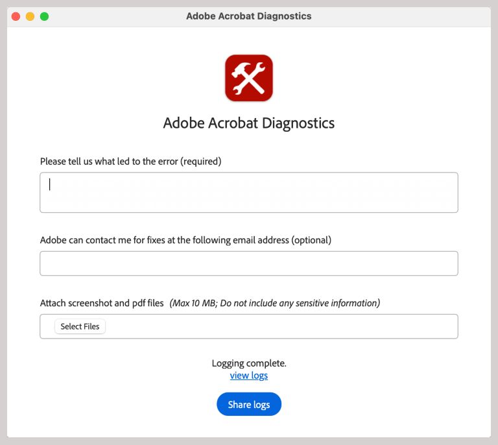Open the view logs link

coord(249,376)
